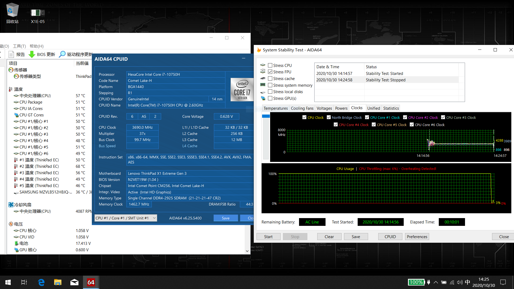514x289 pixels.
Task: Click Save in the AIDA64 CPUID window
Action: click(x=225, y=218)
